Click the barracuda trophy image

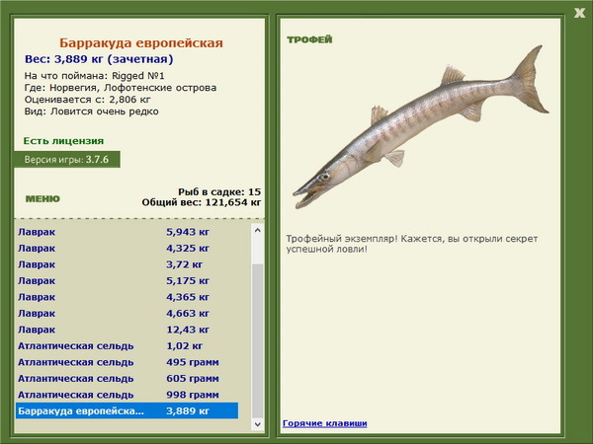point(421,127)
